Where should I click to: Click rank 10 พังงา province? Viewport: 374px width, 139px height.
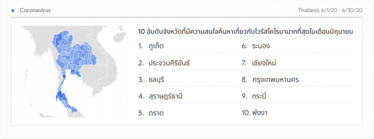pyautogui.click(x=254, y=113)
